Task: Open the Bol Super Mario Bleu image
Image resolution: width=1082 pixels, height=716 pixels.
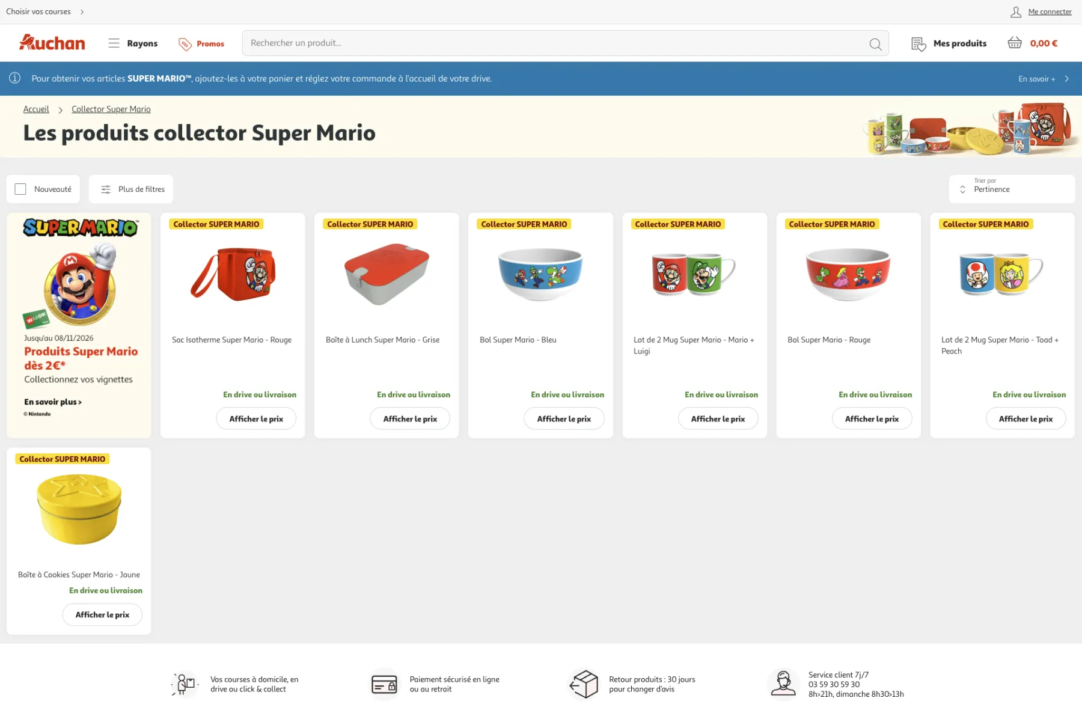Action: 540,274
